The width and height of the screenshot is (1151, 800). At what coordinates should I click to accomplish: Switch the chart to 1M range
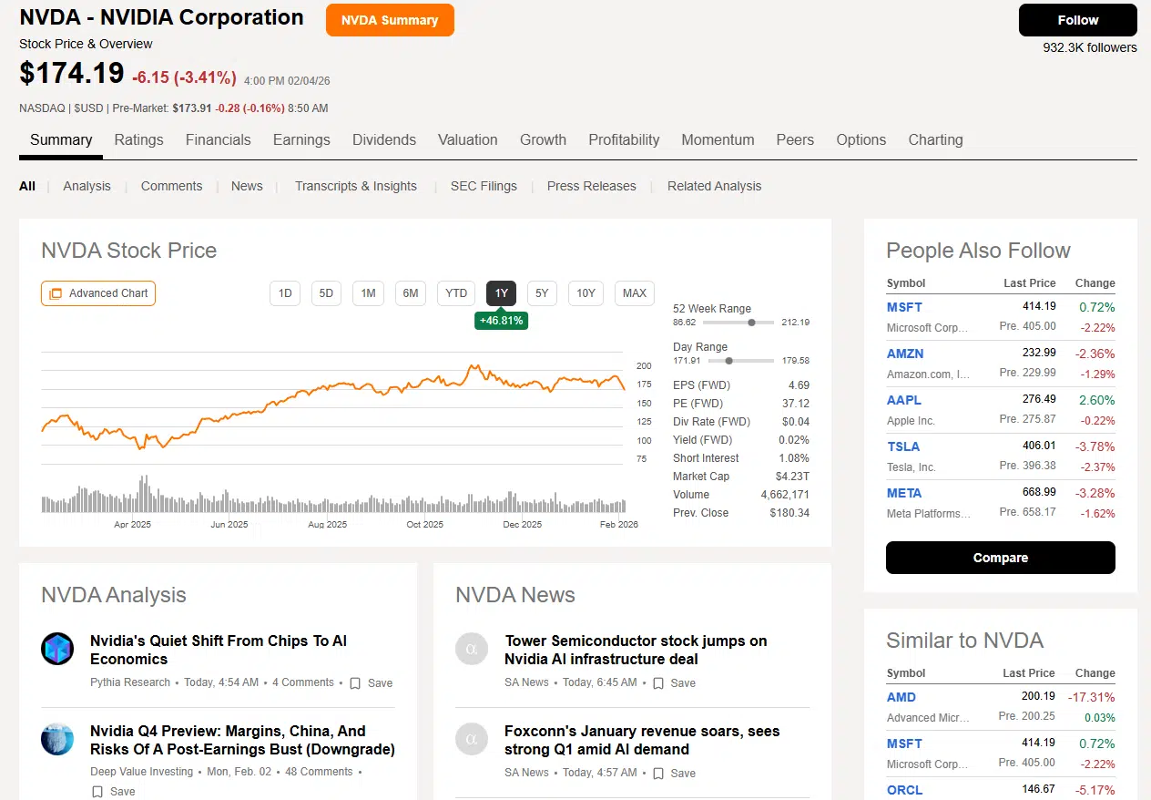(368, 293)
